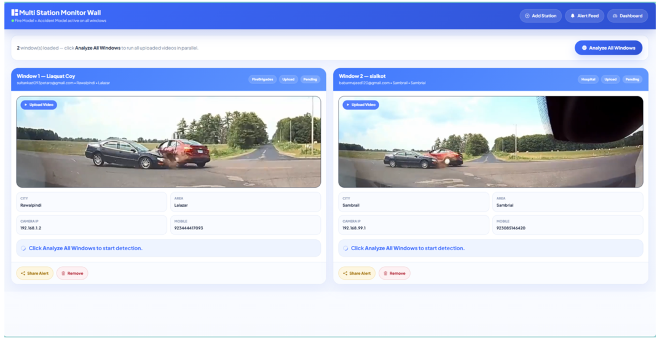Click Window 2 — sialkot title
The image size is (662, 341).
tap(362, 76)
